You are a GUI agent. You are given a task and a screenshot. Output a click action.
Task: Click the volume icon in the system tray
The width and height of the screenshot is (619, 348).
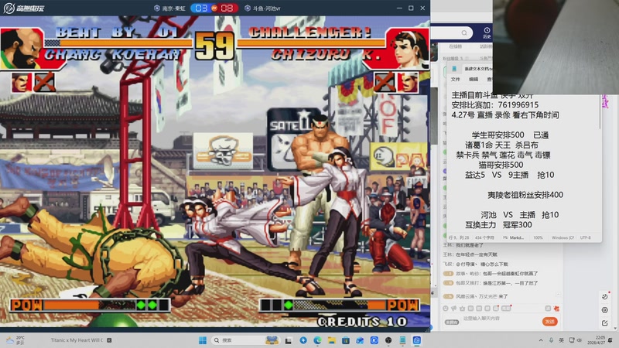pos(579,340)
